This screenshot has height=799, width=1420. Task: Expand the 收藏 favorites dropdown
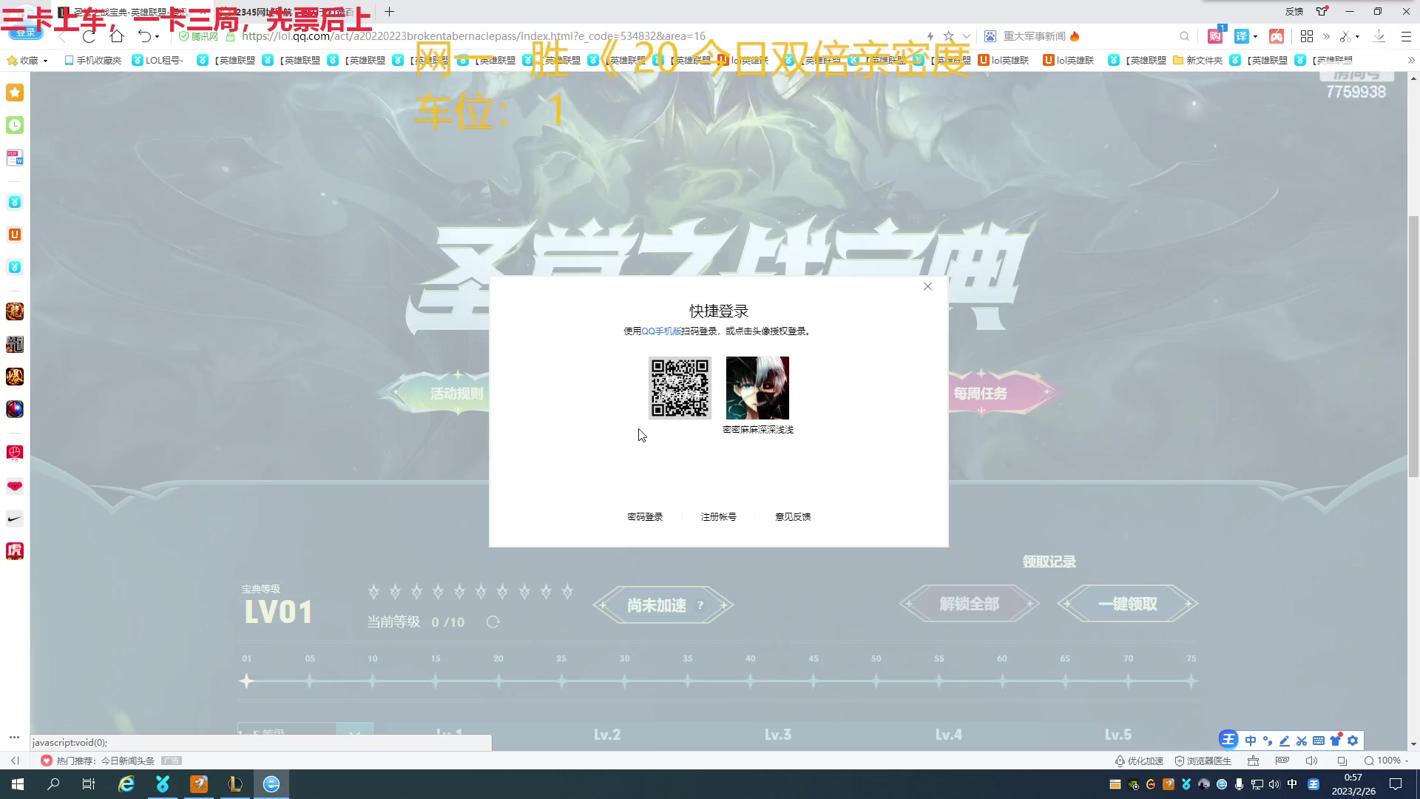pyautogui.click(x=45, y=61)
